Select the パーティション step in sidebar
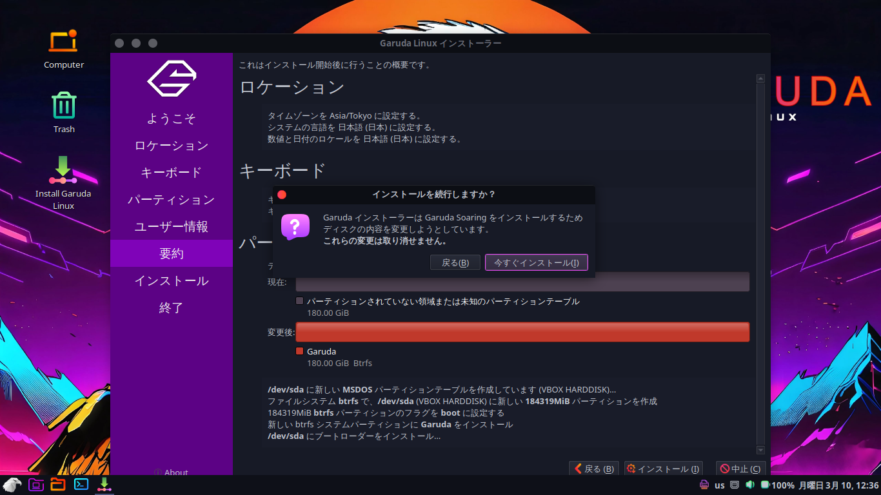881x495 pixels. point(172,200)
